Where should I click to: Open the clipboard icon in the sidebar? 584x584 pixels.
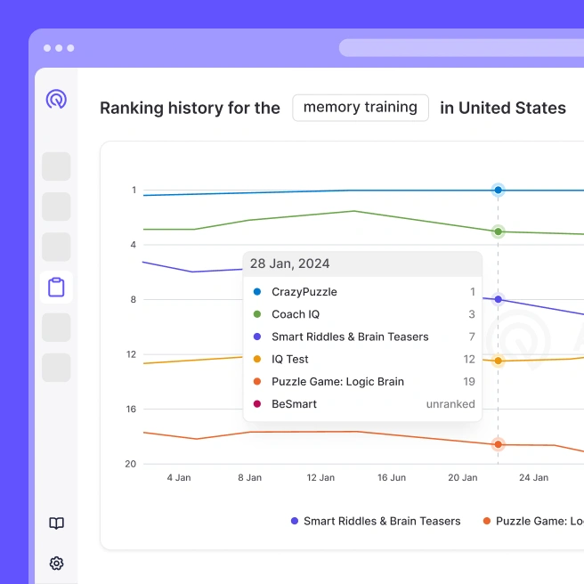56,288
